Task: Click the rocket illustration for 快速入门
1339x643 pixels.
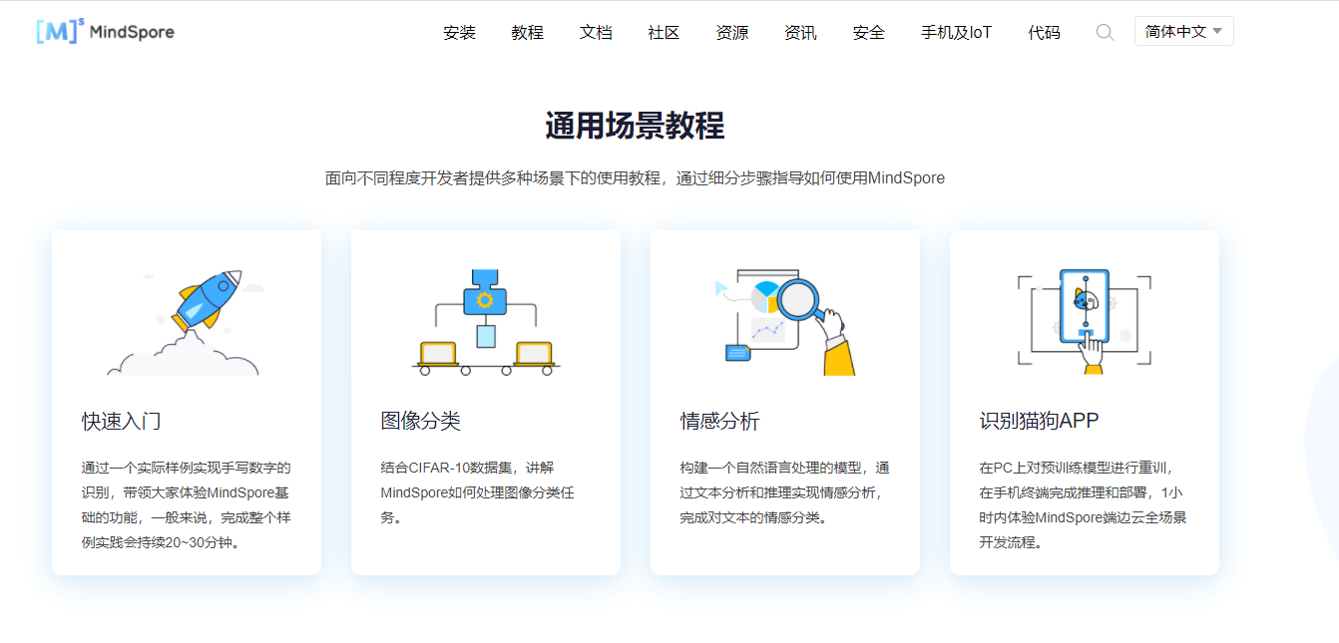Action: pos(187,321)
